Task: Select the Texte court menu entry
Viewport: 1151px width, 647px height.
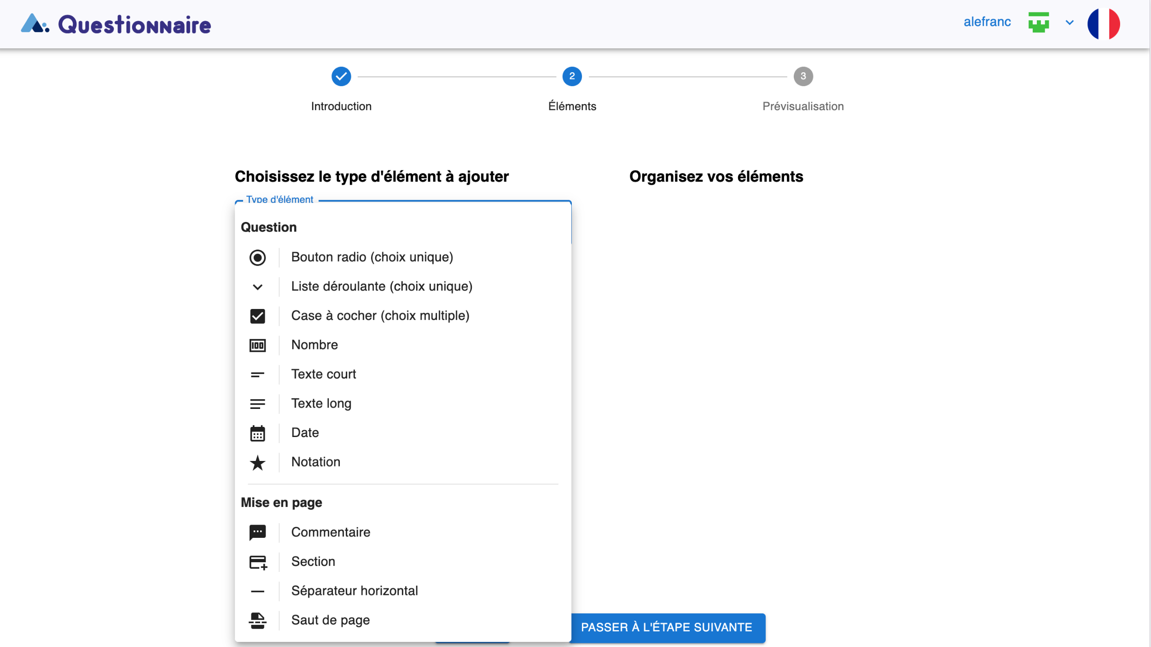Action: (x=323, y=374)
